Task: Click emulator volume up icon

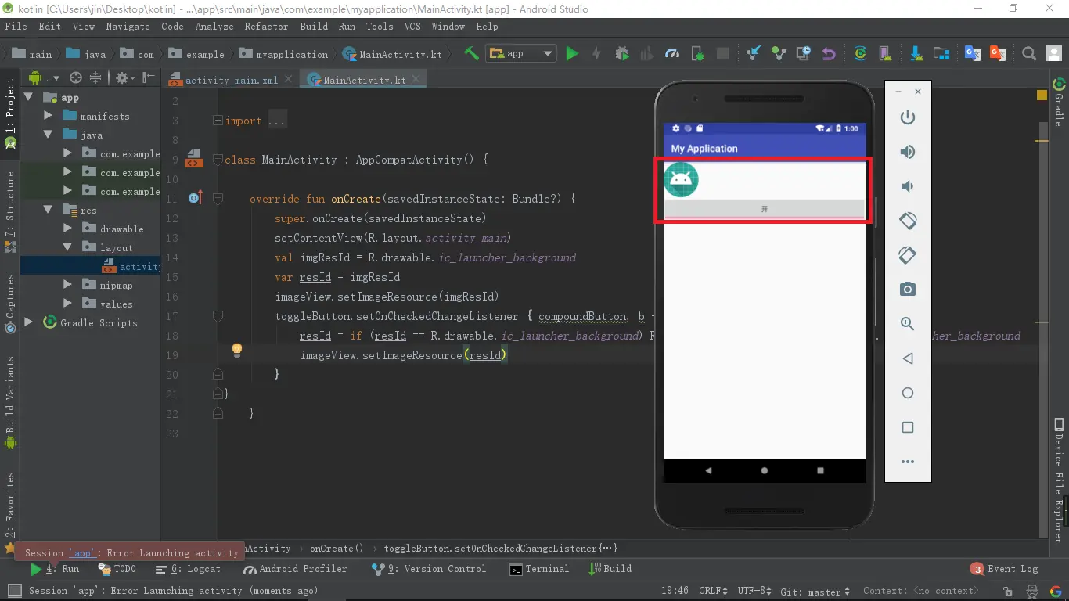Action: click(x=908, y=152)
